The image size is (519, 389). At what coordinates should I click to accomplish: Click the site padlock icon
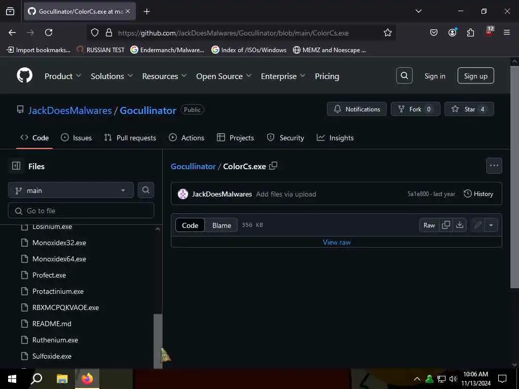click(108, 33)
